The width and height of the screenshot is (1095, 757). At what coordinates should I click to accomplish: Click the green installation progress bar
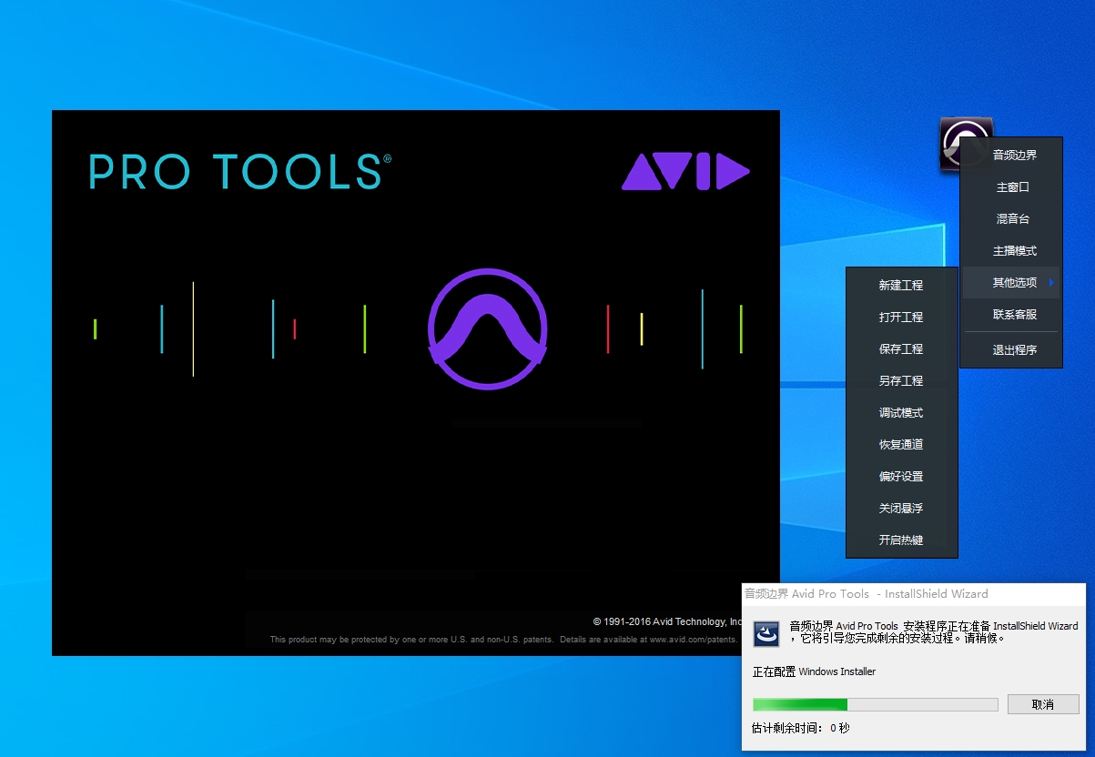(875, 704)
